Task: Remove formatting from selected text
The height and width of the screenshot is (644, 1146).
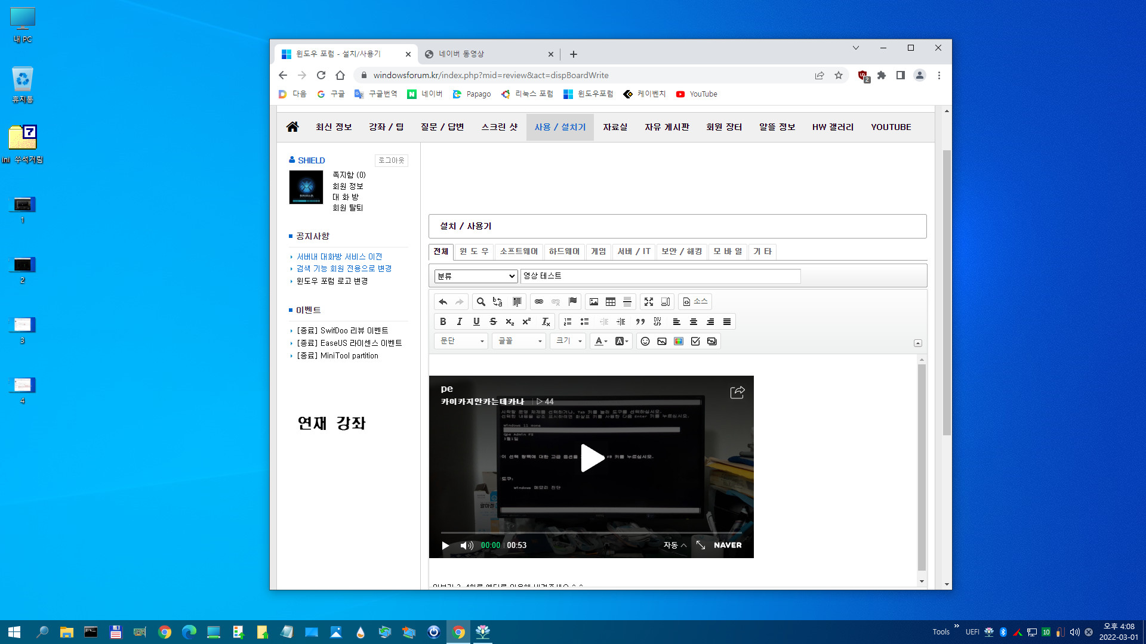Action: click(x=546, y=321)
